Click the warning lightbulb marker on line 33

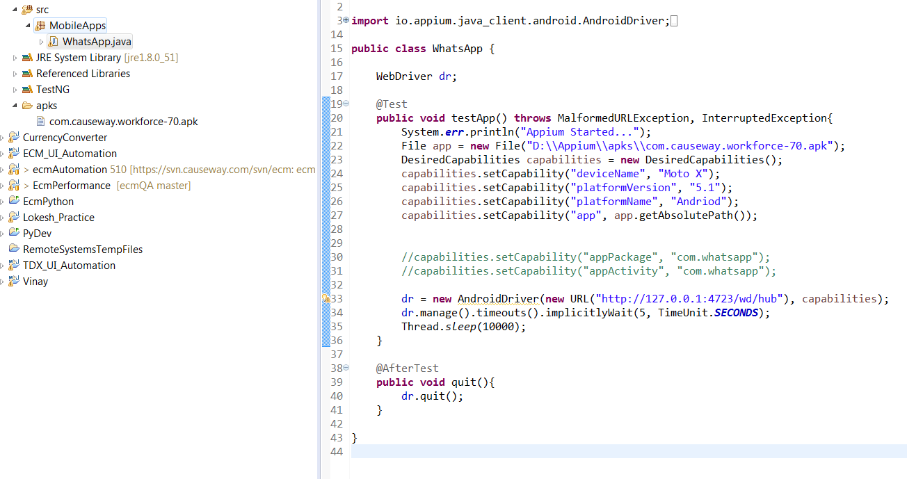coord(326,298)
